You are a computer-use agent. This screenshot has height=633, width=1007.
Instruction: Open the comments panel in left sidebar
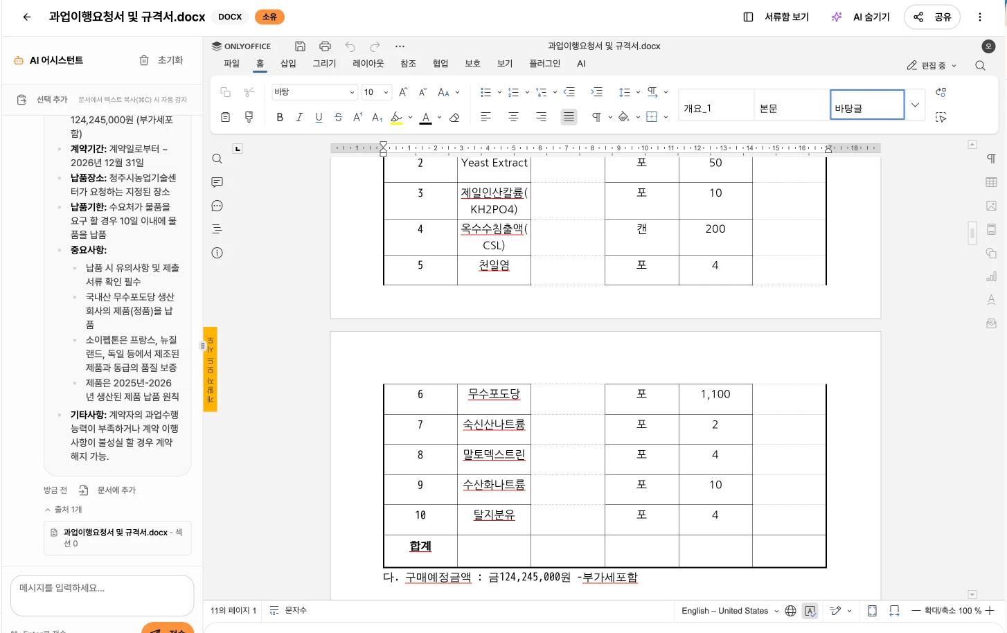(x=217, y=182)
